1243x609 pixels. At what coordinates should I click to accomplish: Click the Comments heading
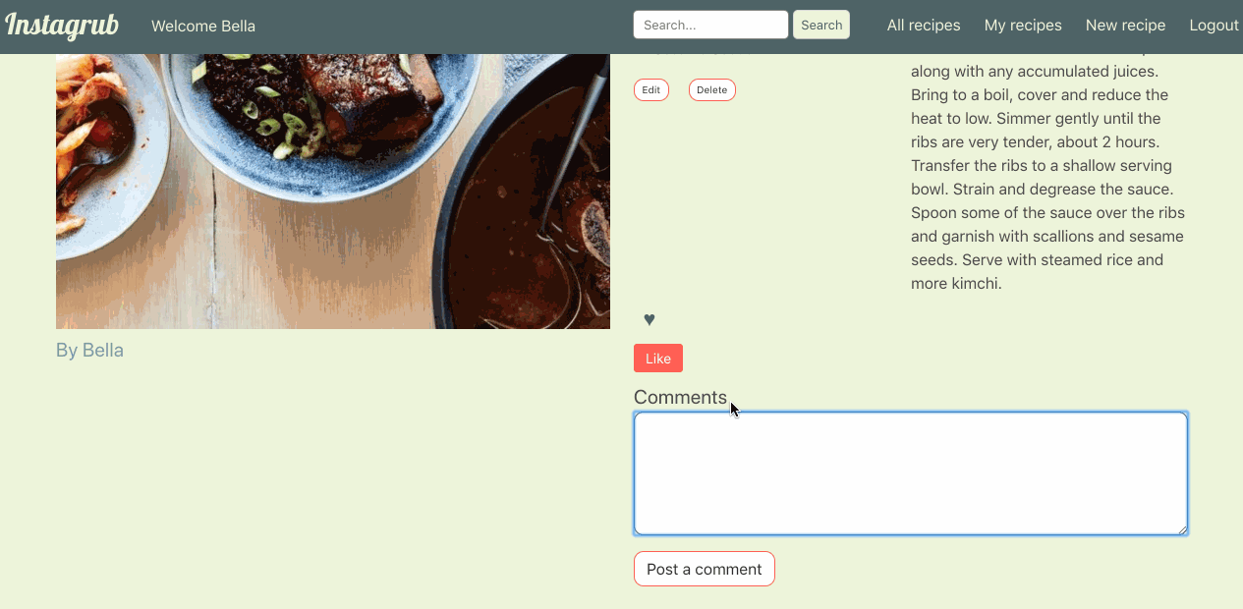click(x=680, y=398)
